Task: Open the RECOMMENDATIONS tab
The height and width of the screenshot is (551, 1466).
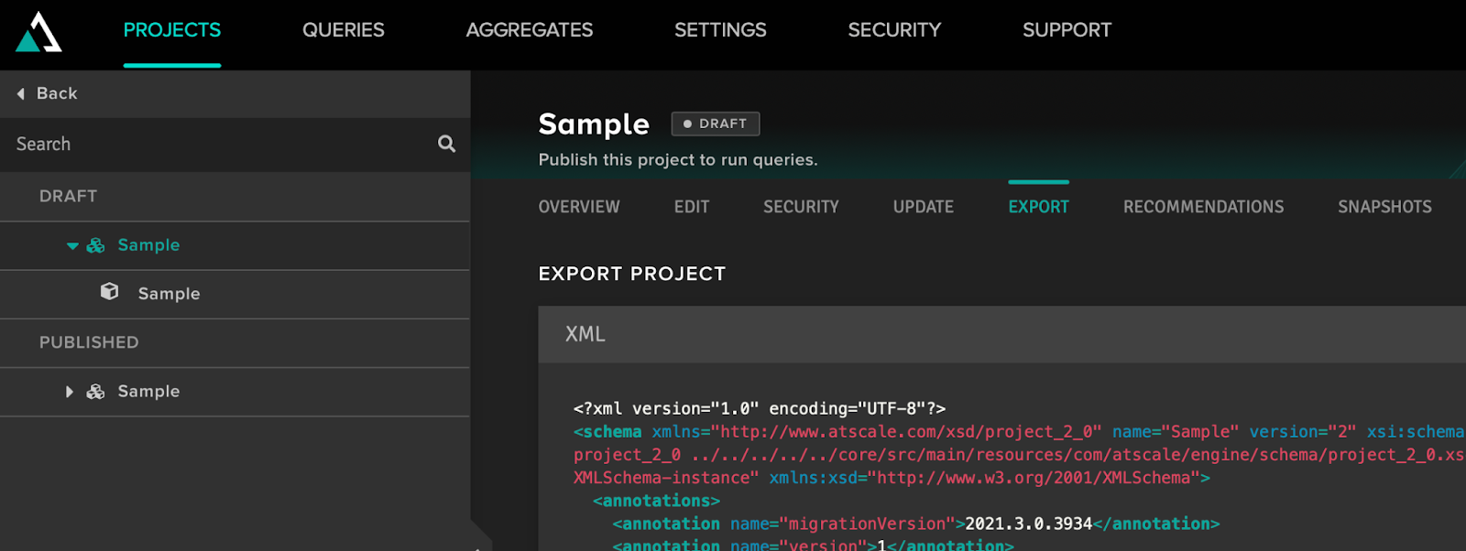Action: [1204, 207]
